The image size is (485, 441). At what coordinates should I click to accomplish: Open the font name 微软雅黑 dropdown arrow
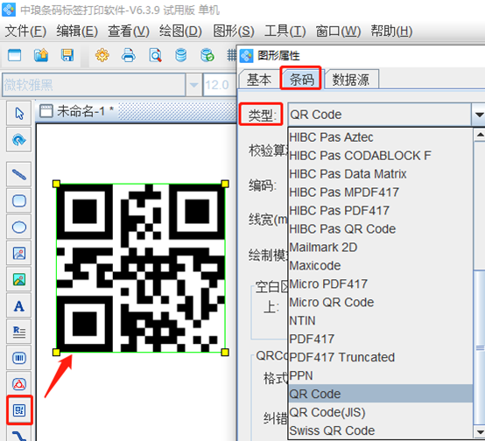(193, 85)
